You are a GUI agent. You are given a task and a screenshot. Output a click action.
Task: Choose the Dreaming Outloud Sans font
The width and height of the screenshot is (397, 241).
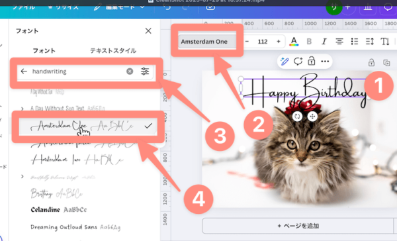coord(75,227)
